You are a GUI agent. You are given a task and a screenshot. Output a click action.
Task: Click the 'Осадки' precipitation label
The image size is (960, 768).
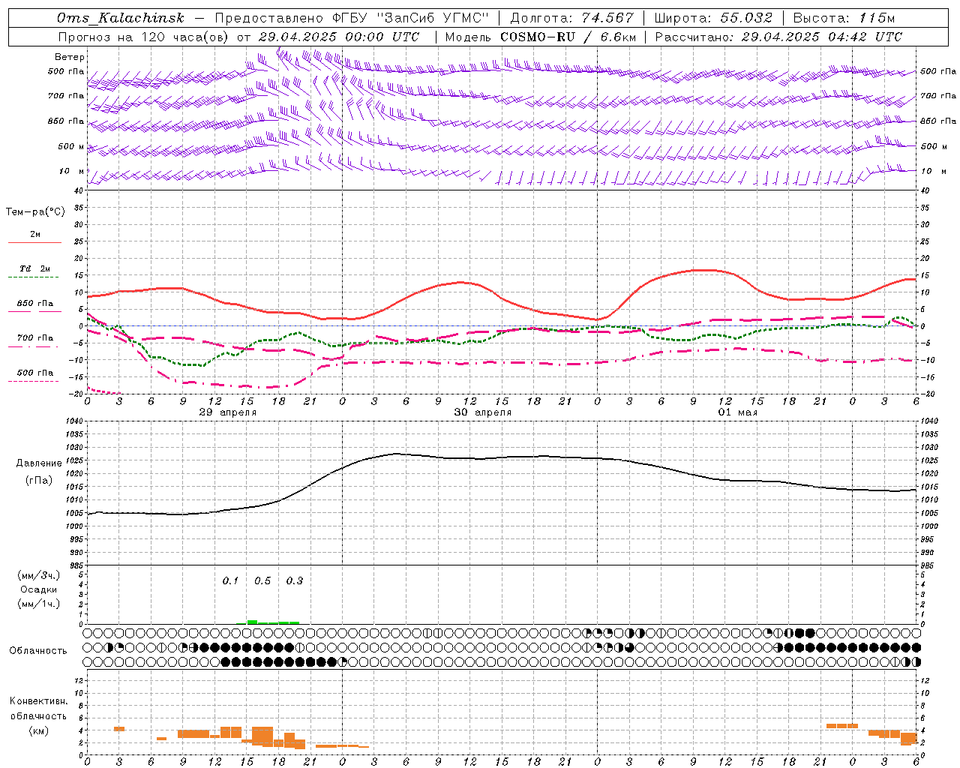pos(39,589)
